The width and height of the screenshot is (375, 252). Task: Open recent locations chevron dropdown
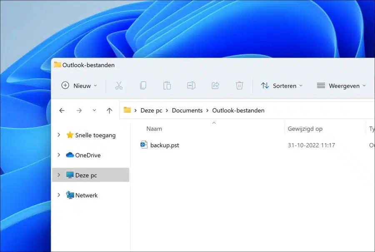click(95, 110)
